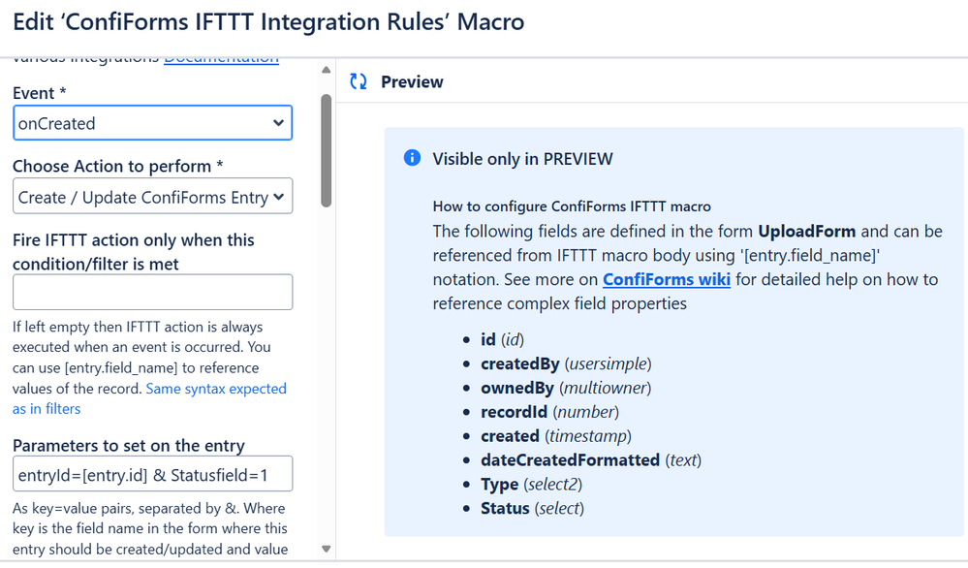The height and width of the screenshot is (568, 968).
Task: Click the blue info icon in notice
Action: (412, 158)
